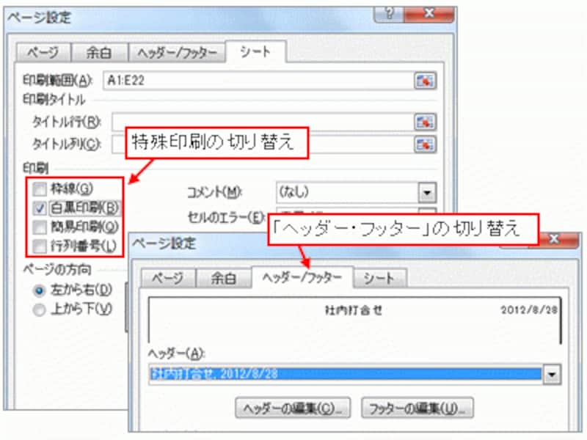Select 左から右(D) radio button
This screenshot has height=440, width=587.
point(40,290)
